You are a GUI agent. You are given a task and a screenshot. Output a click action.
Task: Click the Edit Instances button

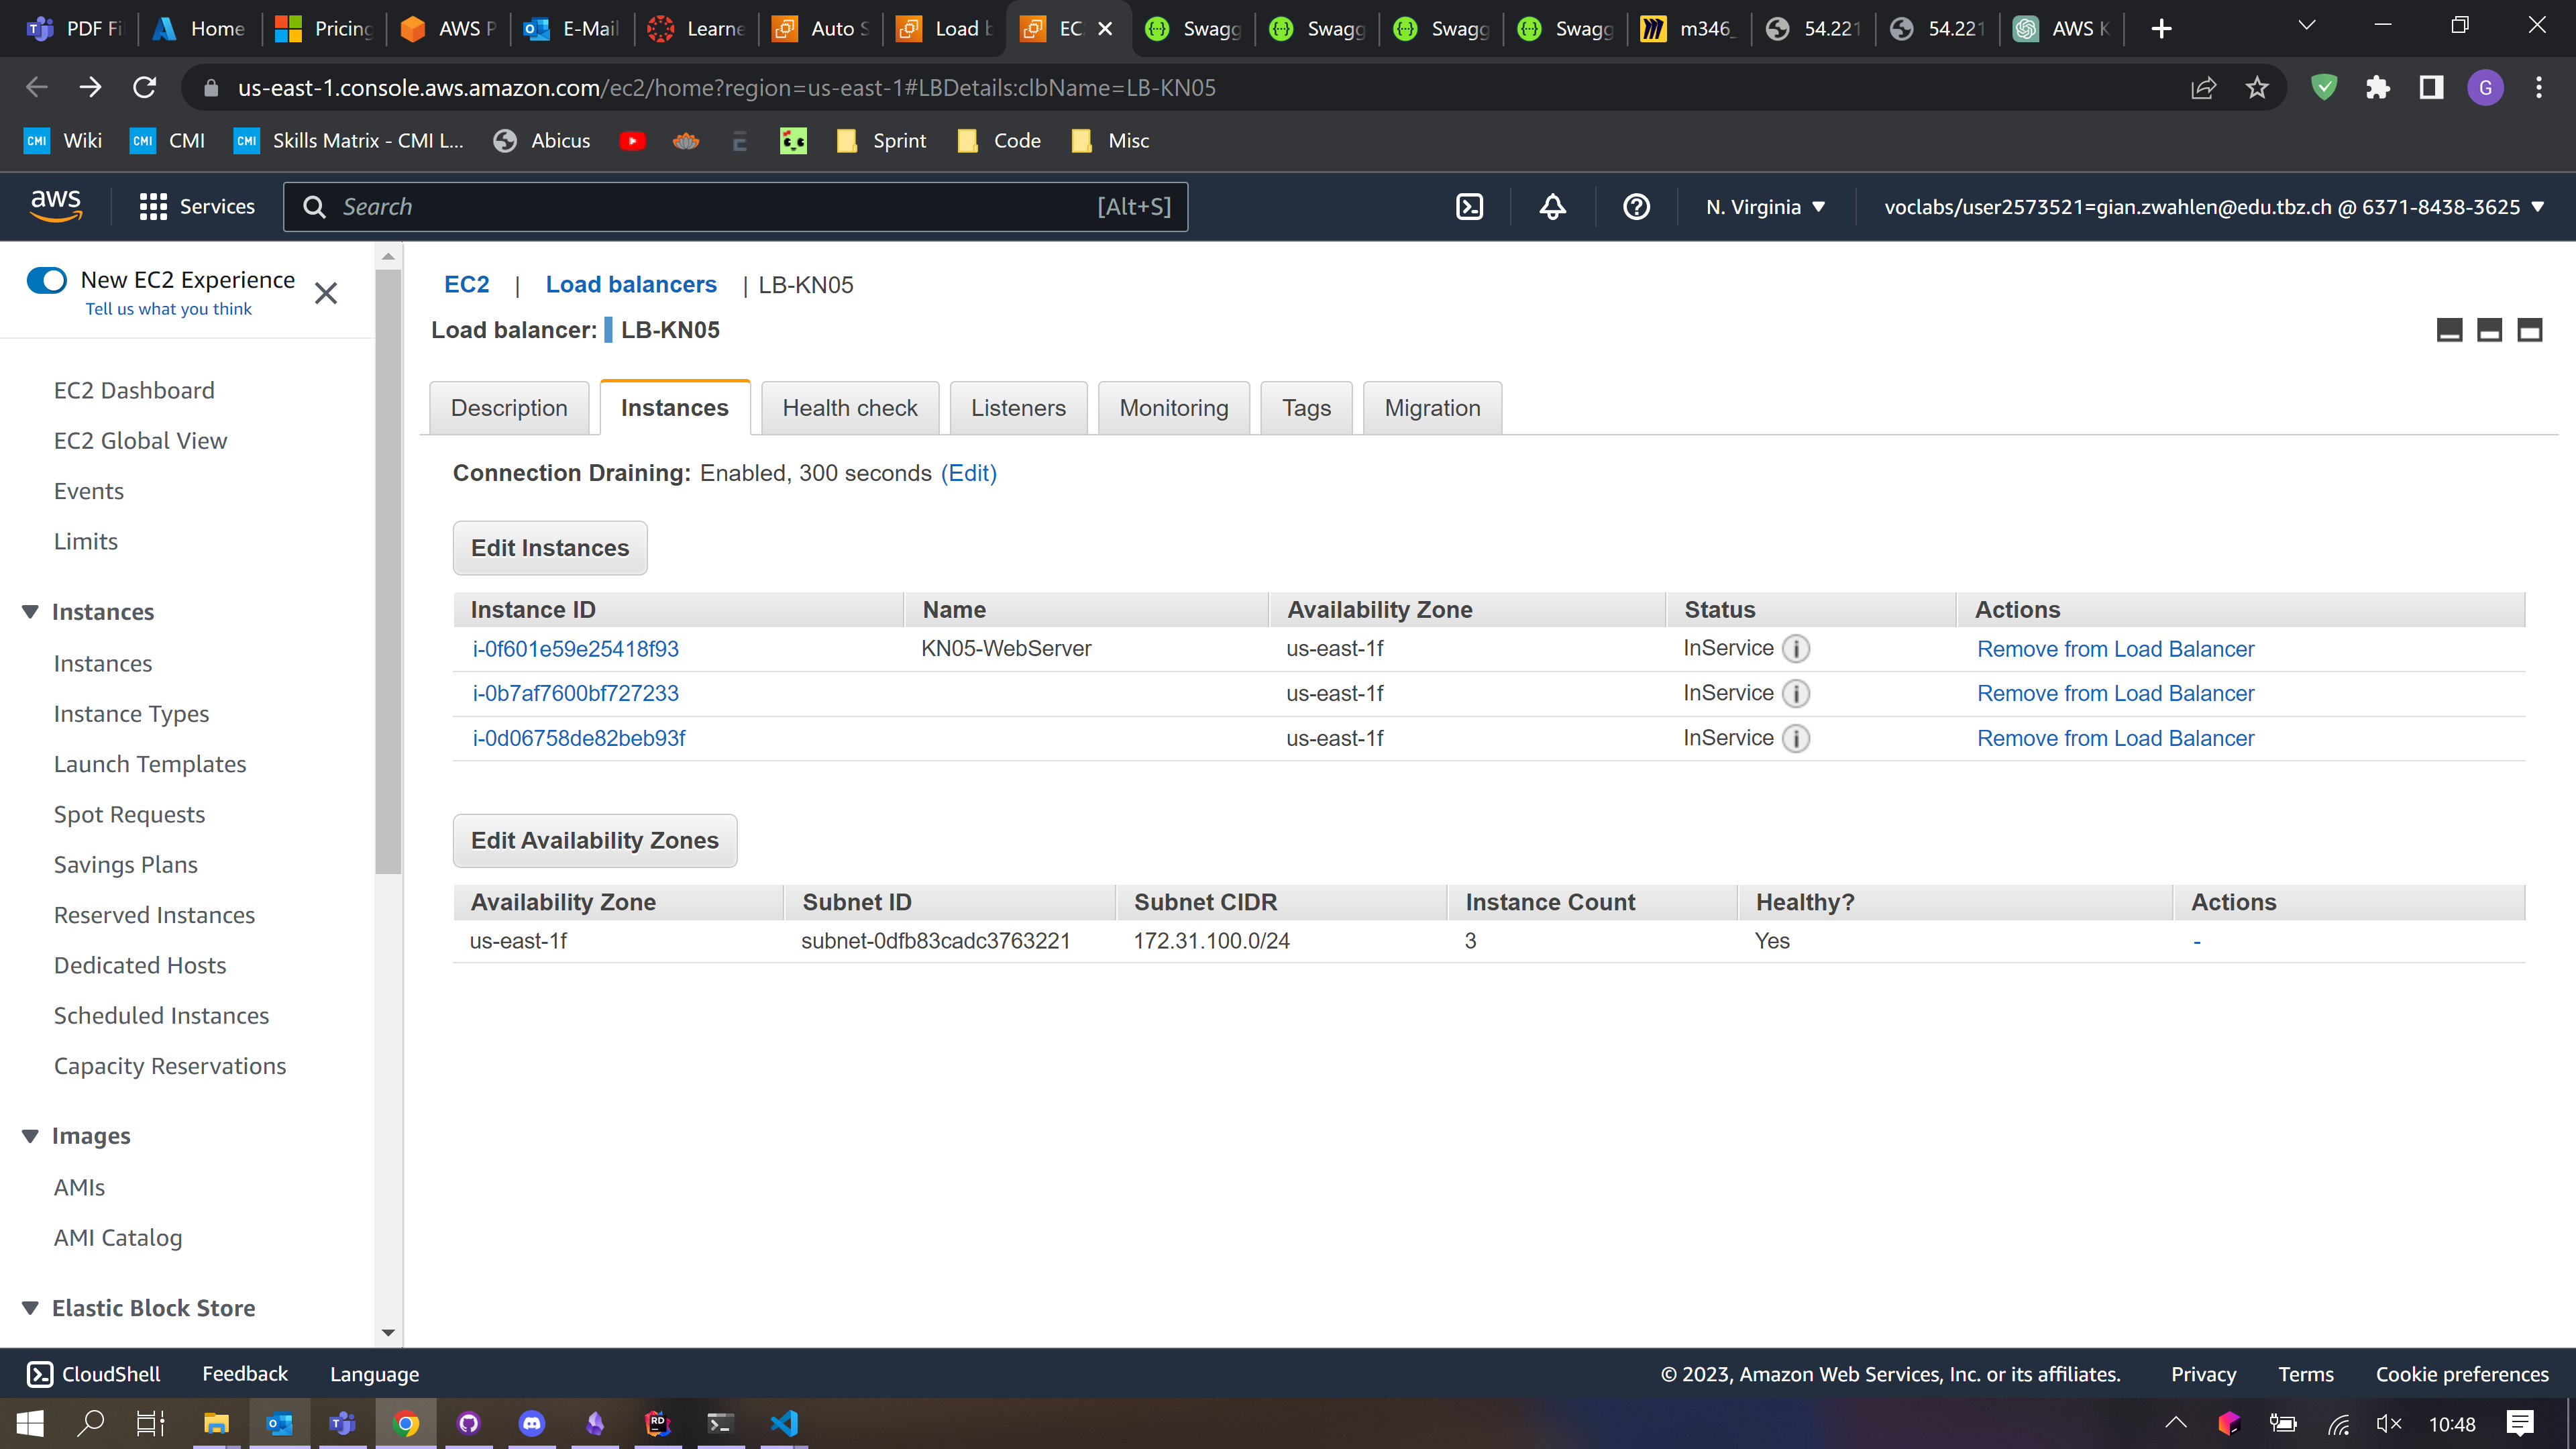(x=549, y=548)
